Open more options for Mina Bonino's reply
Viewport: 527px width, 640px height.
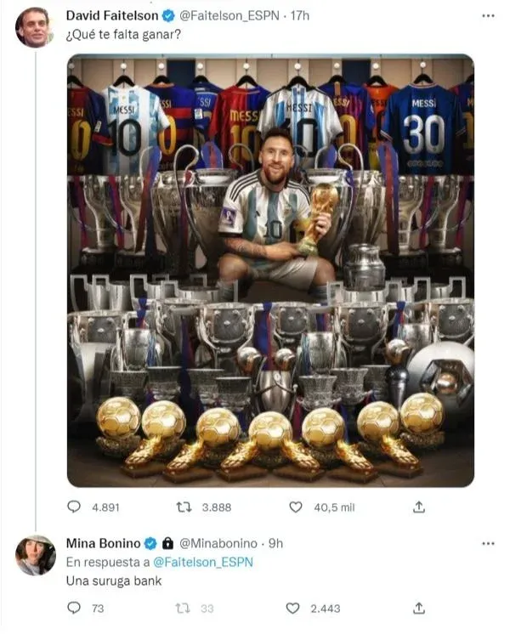pyautogui.click(x=488, y=543)
